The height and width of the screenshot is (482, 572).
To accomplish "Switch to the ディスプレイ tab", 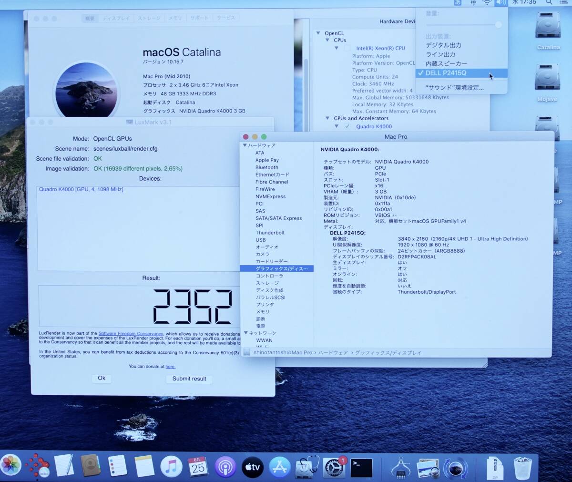I will coord(116,18).
